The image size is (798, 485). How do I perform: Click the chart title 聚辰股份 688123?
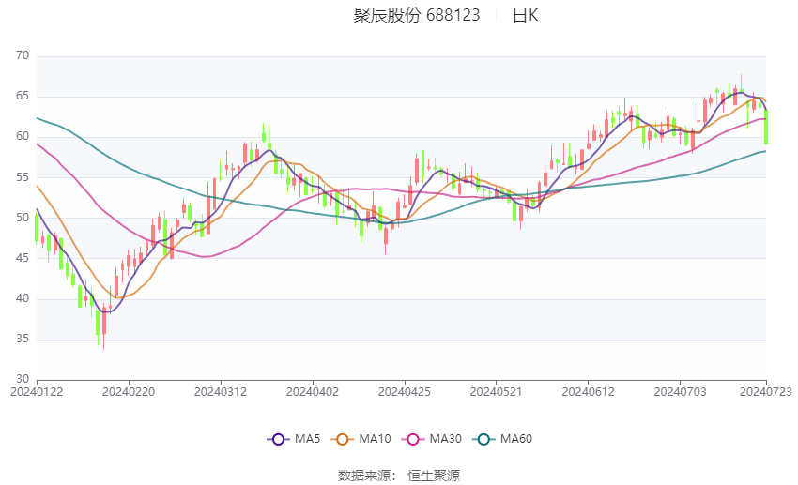(417, 15)
